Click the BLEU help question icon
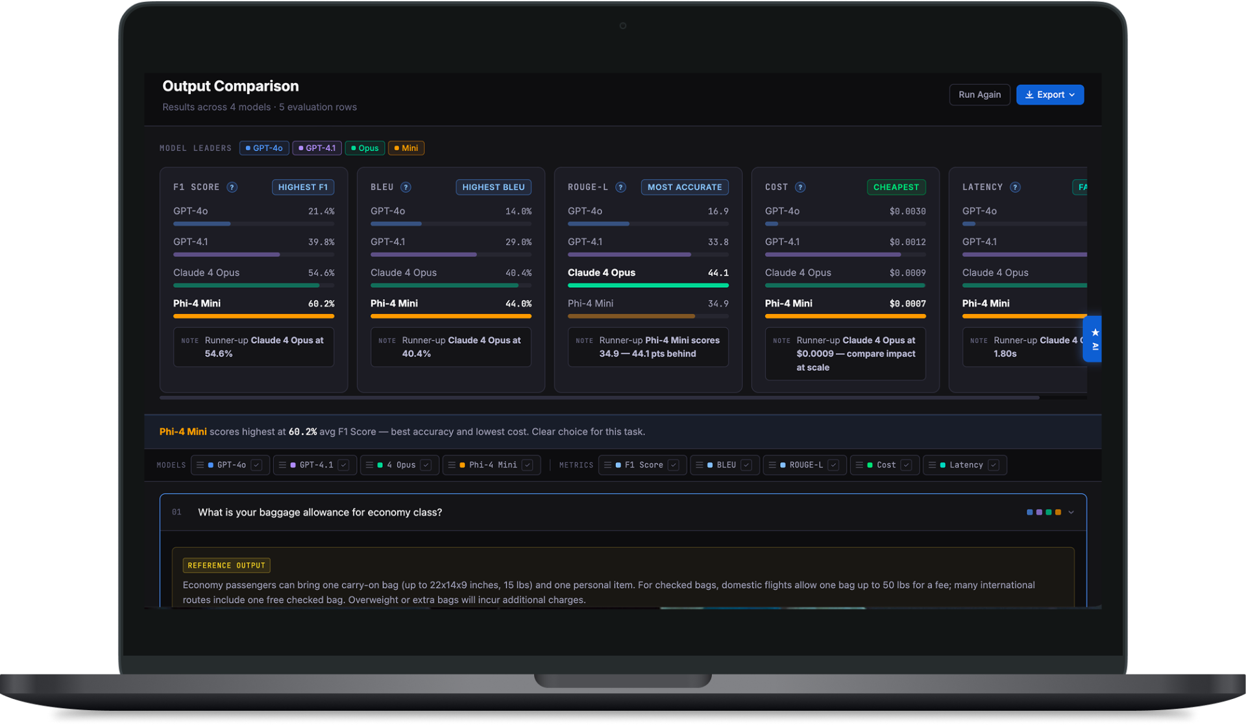This screenshot has width=1246, height=725. point(406,187)
